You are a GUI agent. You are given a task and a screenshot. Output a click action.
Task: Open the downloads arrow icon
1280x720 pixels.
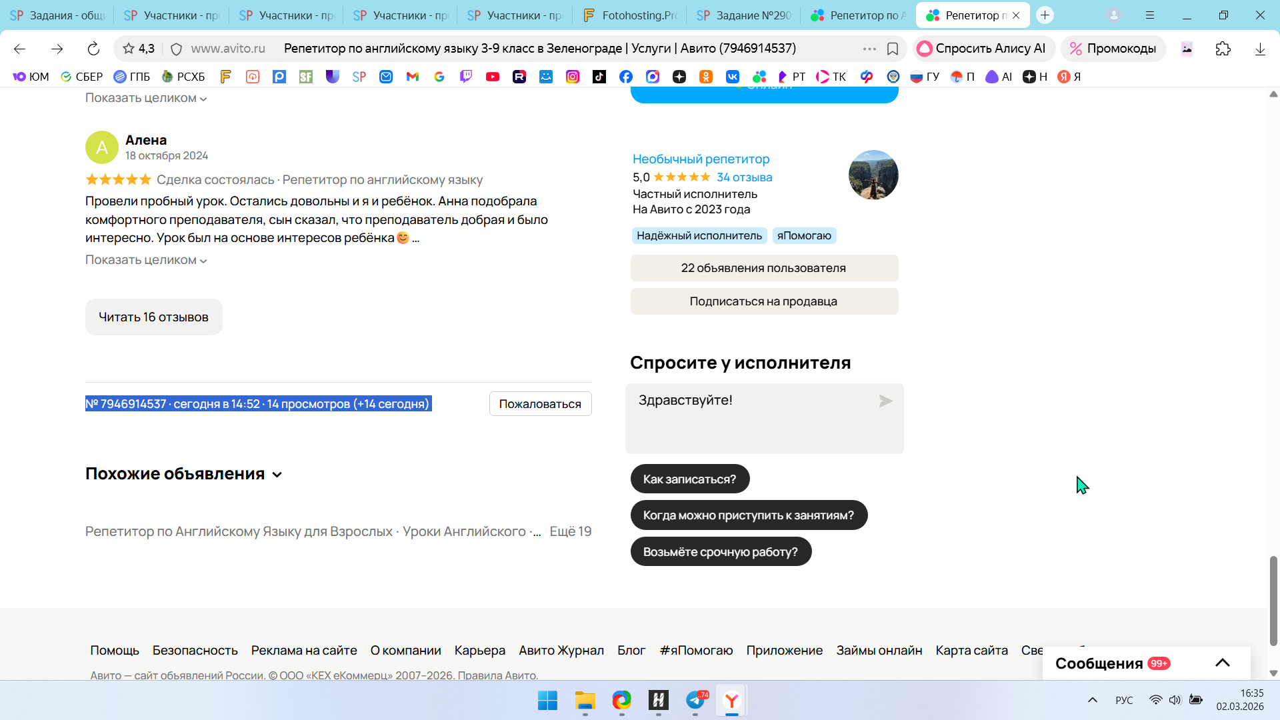(1260, 49)
